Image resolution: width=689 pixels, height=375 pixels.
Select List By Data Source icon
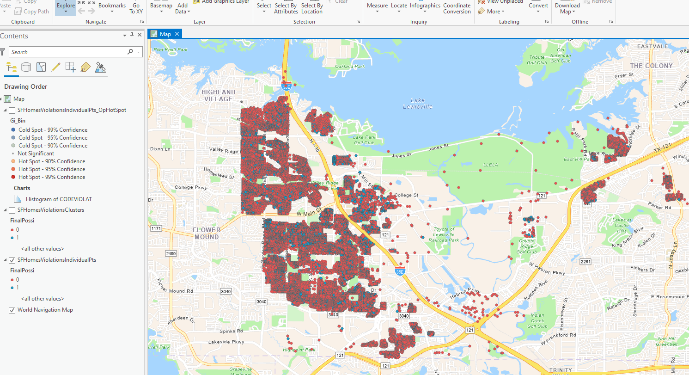click(26, 68)
